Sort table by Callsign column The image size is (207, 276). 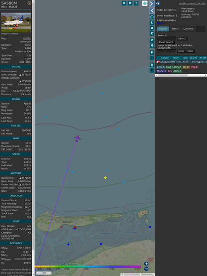165,58
